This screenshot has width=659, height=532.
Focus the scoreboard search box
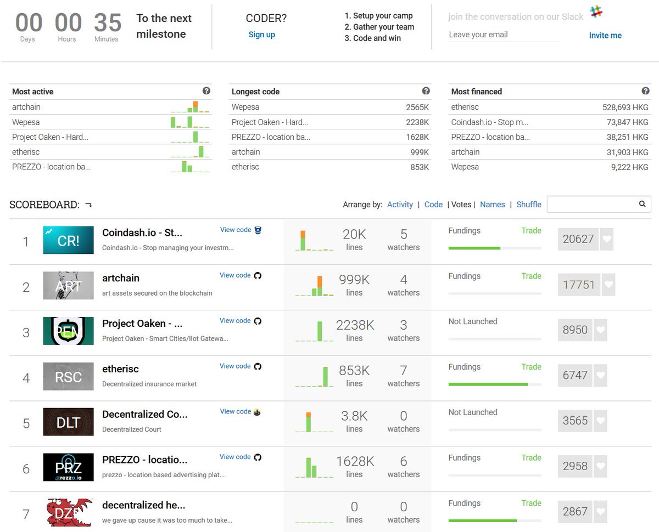tap(599, 204)
